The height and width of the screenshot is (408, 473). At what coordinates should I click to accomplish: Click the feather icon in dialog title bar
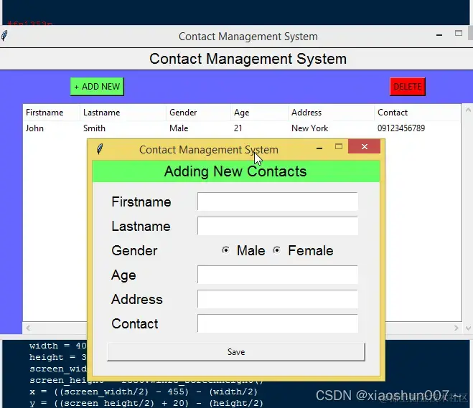click(x=100, y=149)
